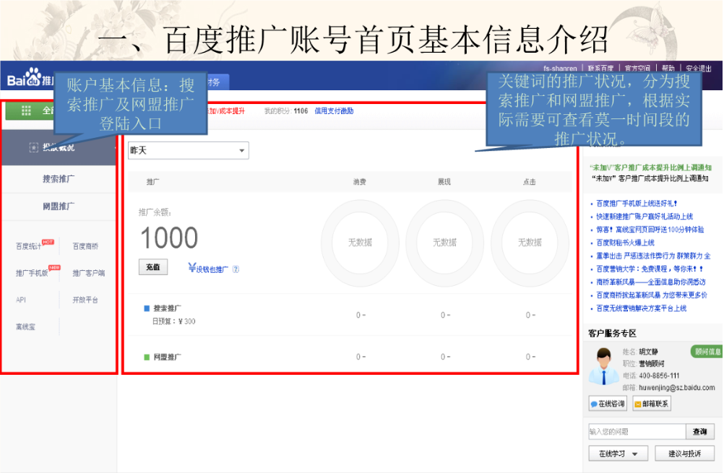The width and height of the screenshot is (724, 473).
Task: Click the 网盟推广 row label in the table
Action: (x=167, y=357)
